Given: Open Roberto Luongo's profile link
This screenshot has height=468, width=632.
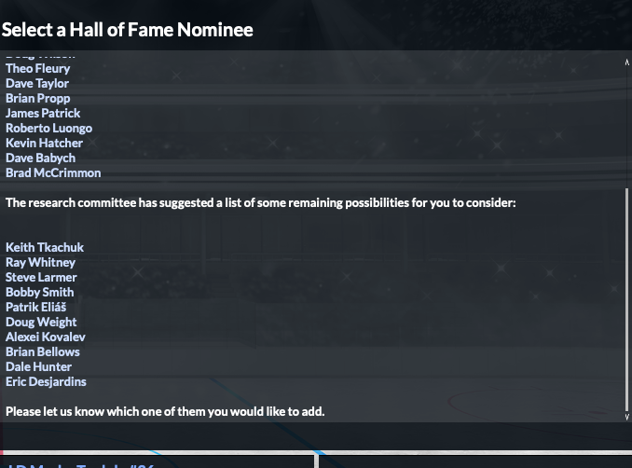Looking at the screenshot, I should [x=48, y=128].
